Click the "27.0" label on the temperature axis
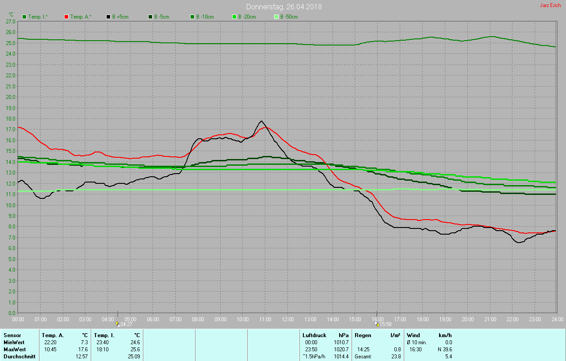This screenshot has height=361, width=566. pyautogui.click(x=11, y=21)
